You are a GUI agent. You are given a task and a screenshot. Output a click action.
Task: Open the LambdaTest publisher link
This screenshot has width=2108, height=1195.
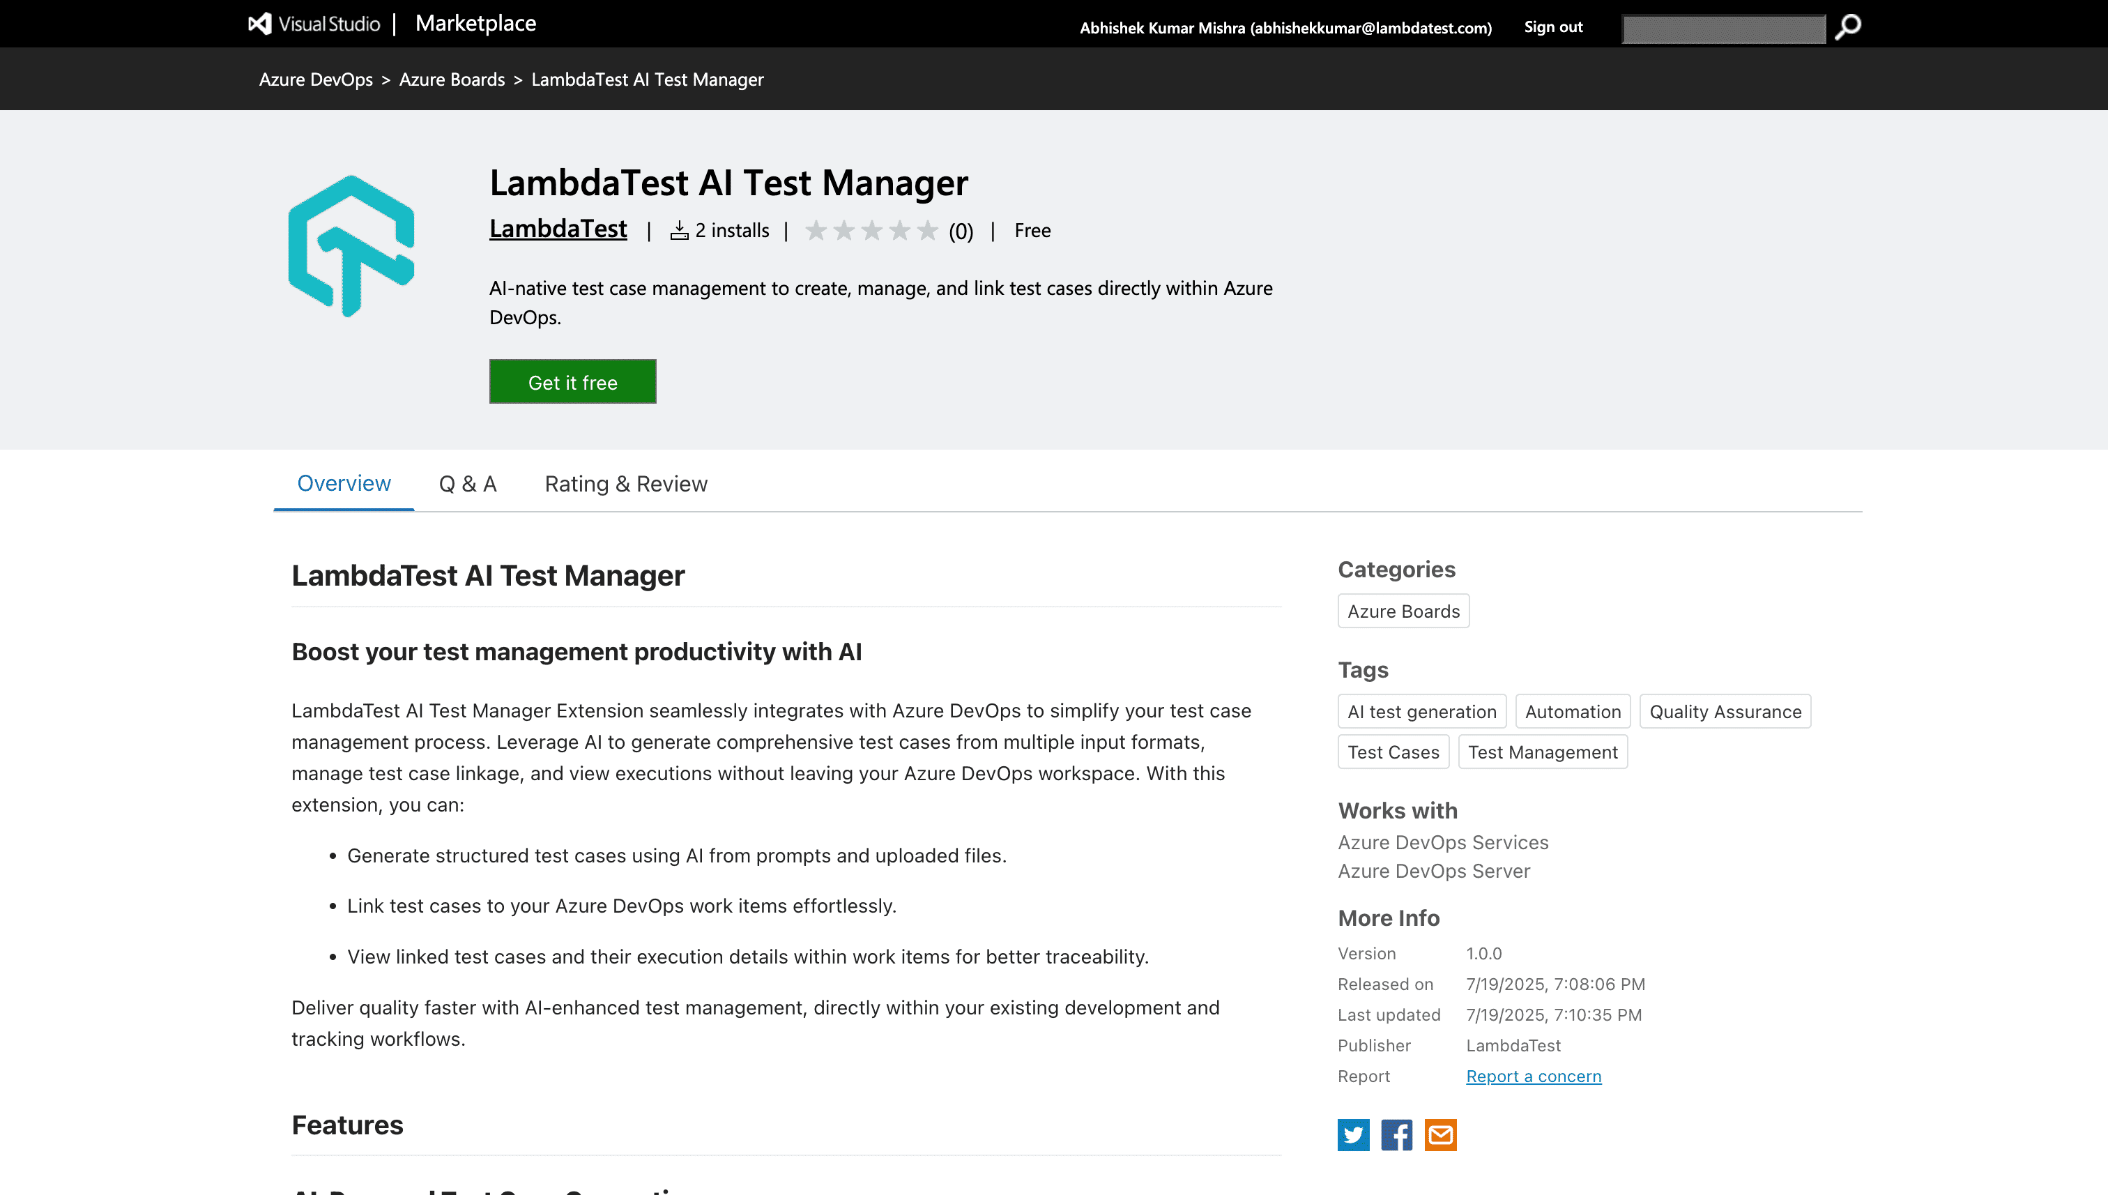pos(559,230)
